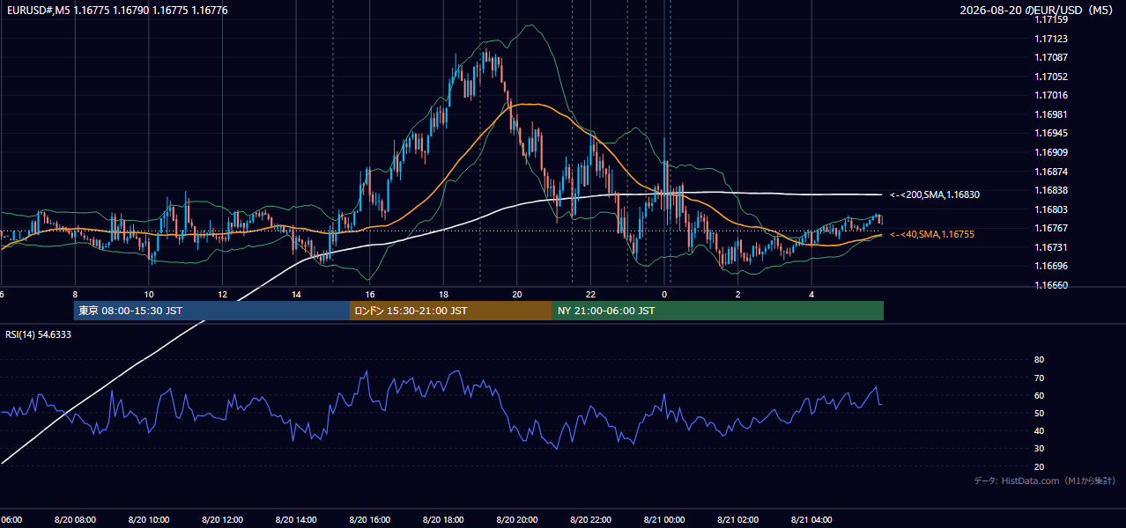Click price axis value 1.16909
Viewport: 1126px width, 528px height.
coord(1050,152)
